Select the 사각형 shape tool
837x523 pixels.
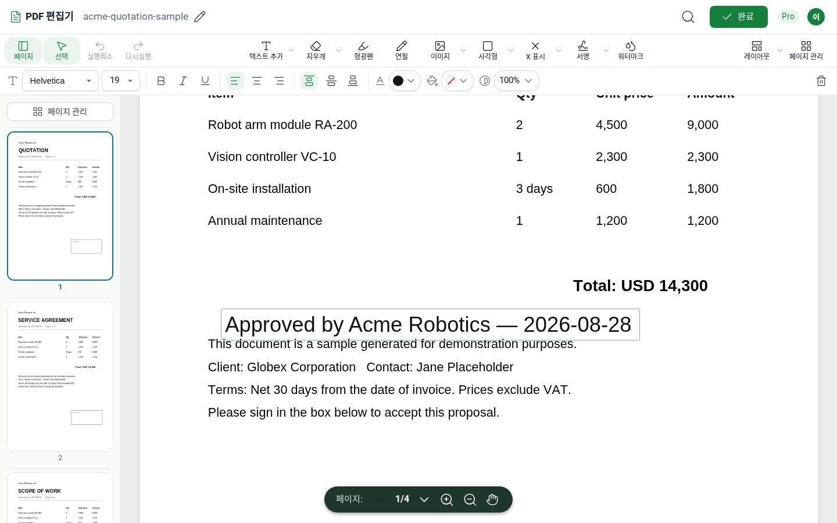[x=488, y=51]
